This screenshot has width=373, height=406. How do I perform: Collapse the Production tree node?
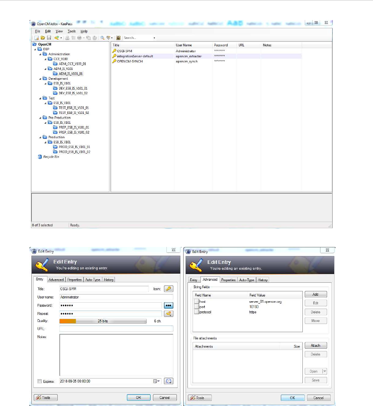coord(40,137)
